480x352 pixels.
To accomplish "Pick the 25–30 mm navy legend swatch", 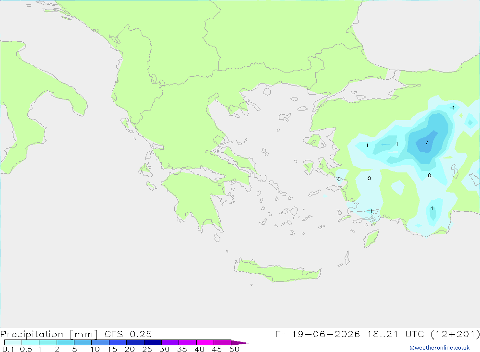I will point(153,342).
